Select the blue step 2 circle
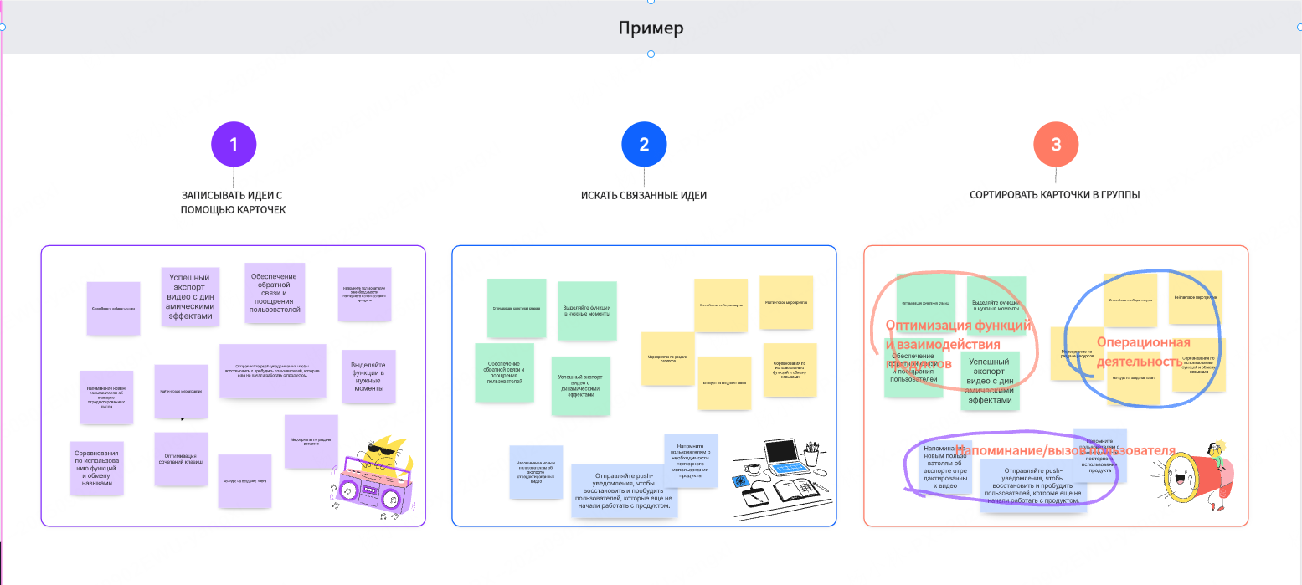This screenshot has height=585, width=1302. [x=644, y=145]
